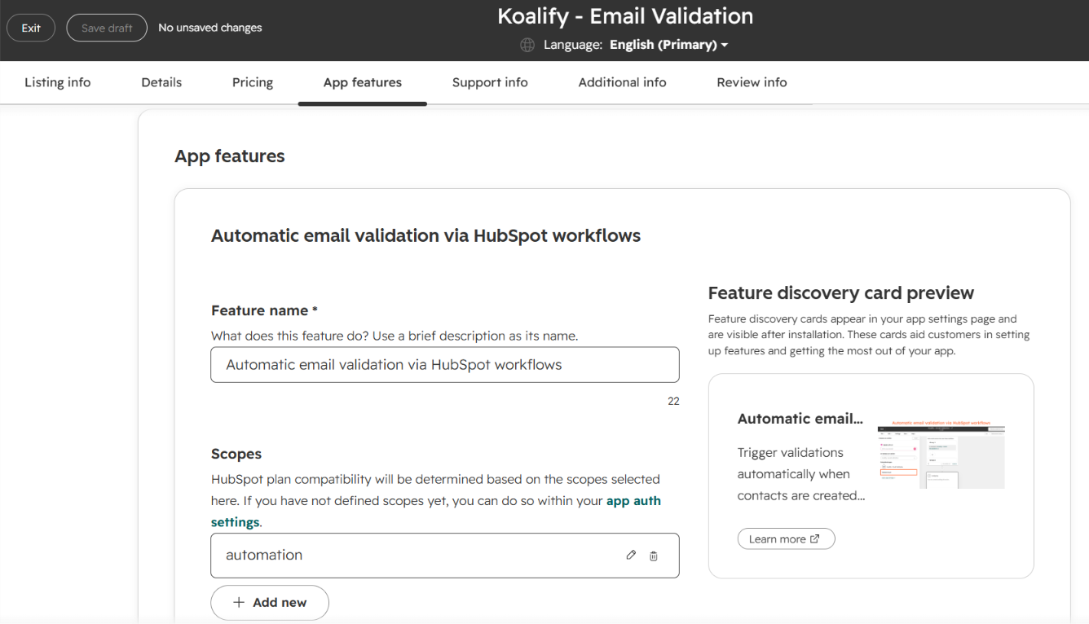Click the 'Feature discovery card preview' heading
The image size is (1089, 624).
[x=841, y=293]
